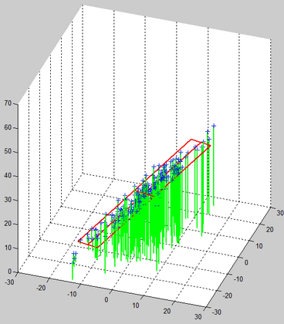Click the highest blue plus marker in the plot
284x324 pixels.
(214, 126)
